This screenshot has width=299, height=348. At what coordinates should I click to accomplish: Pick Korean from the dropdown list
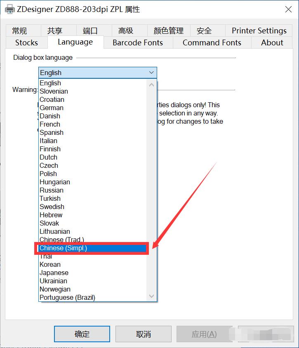(x=50, y=265)
